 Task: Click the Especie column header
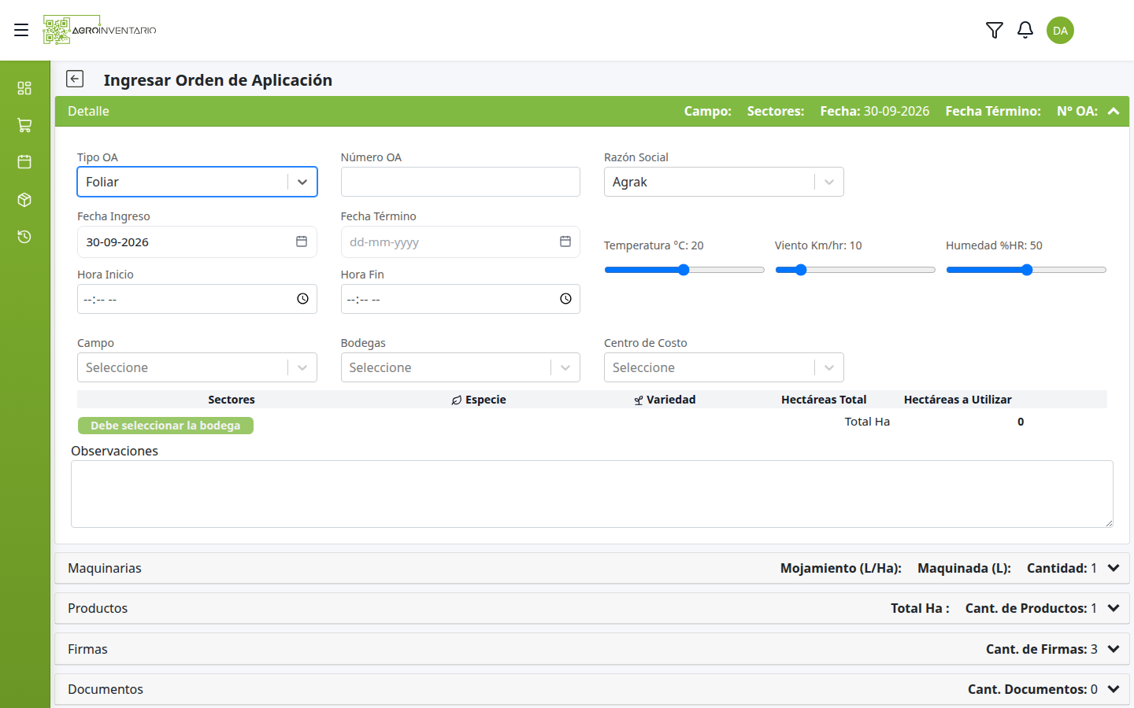pos(479,400)
